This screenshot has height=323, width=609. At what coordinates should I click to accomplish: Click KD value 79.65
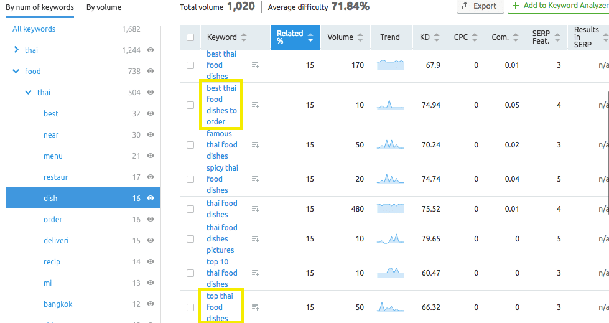[431, 238]
